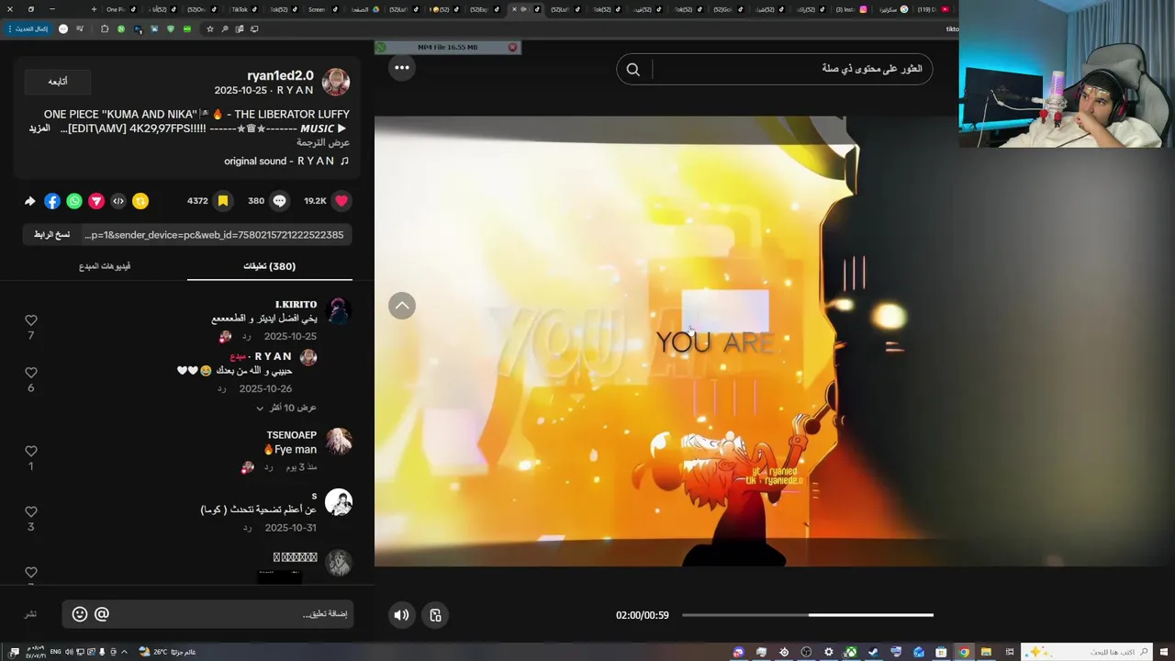
Task: Switch to the comments (380) tab
Action: pos(269,266)
